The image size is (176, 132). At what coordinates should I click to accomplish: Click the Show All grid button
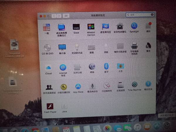[66, 16]
